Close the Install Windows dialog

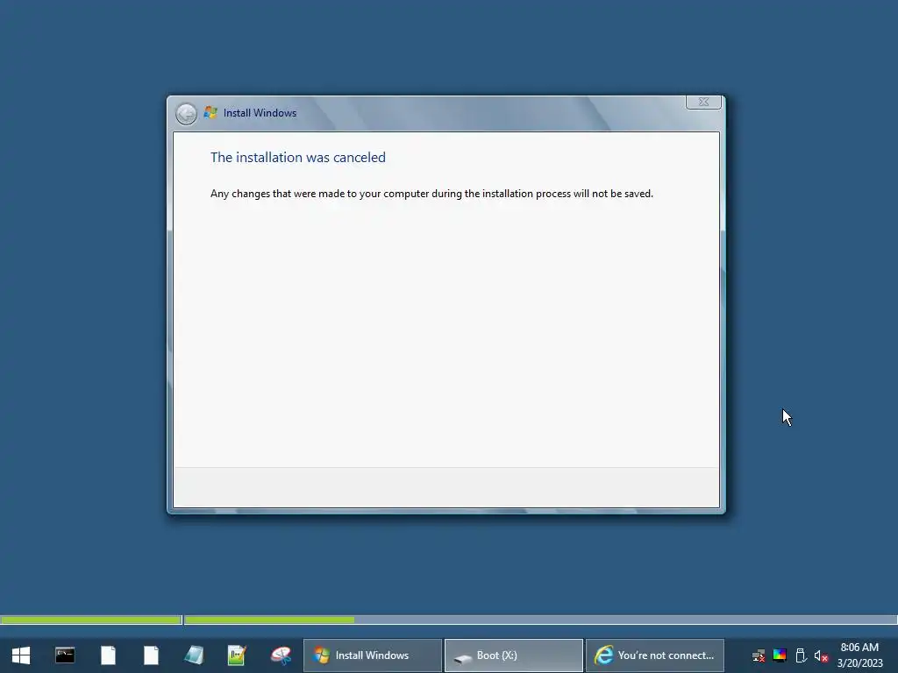pos(703,102)
